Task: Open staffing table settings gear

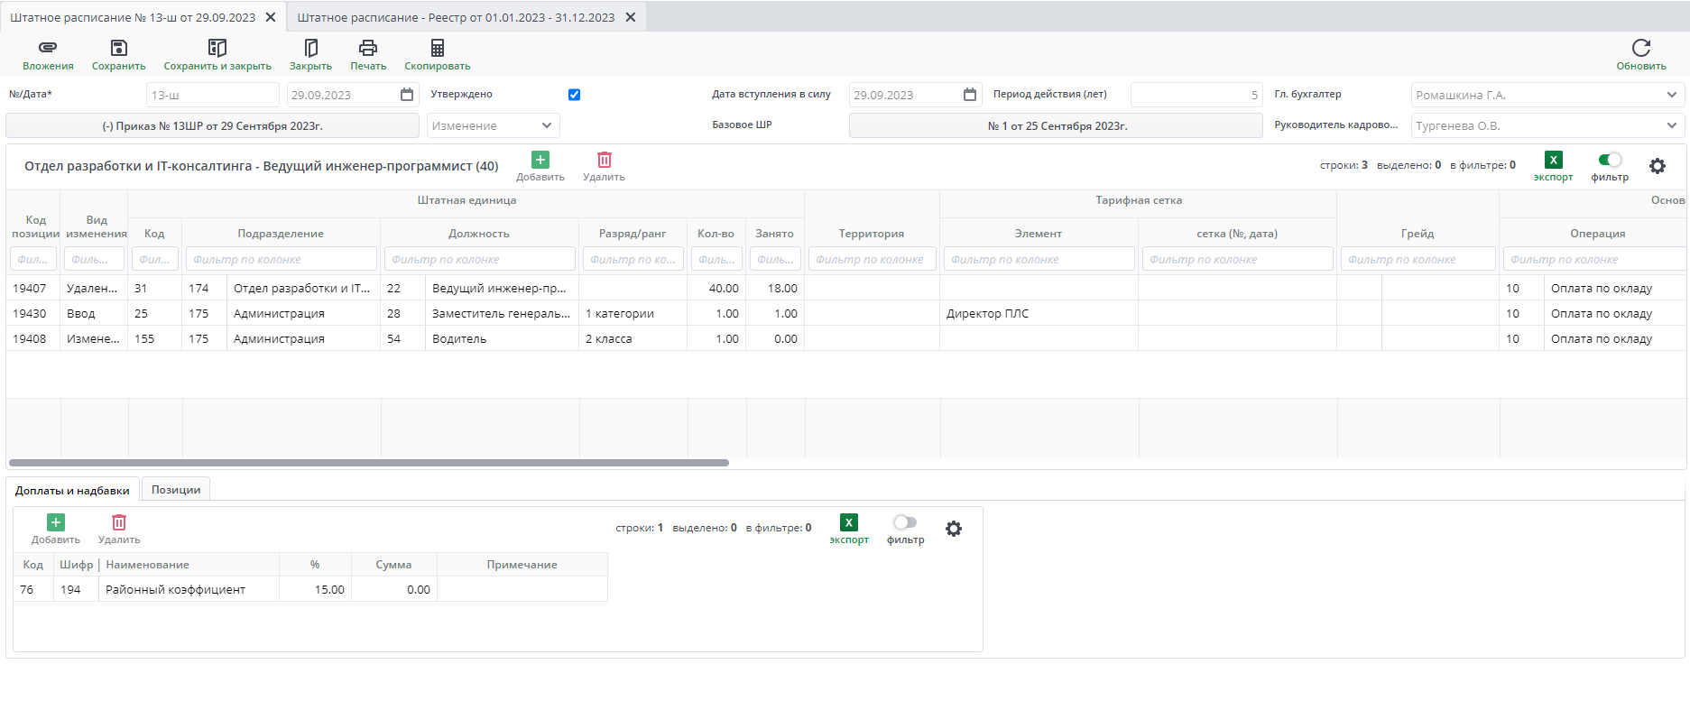Action: click(x=1658, y=166)
